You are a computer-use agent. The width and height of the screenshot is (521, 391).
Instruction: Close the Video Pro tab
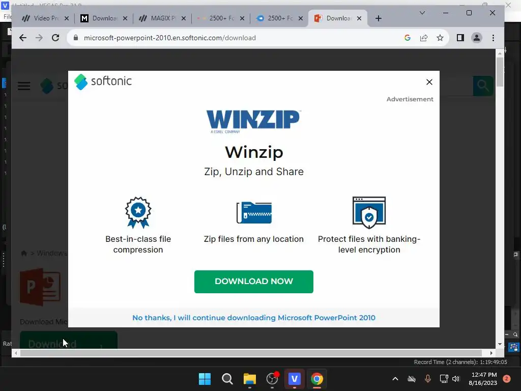(x=67, y=18)
